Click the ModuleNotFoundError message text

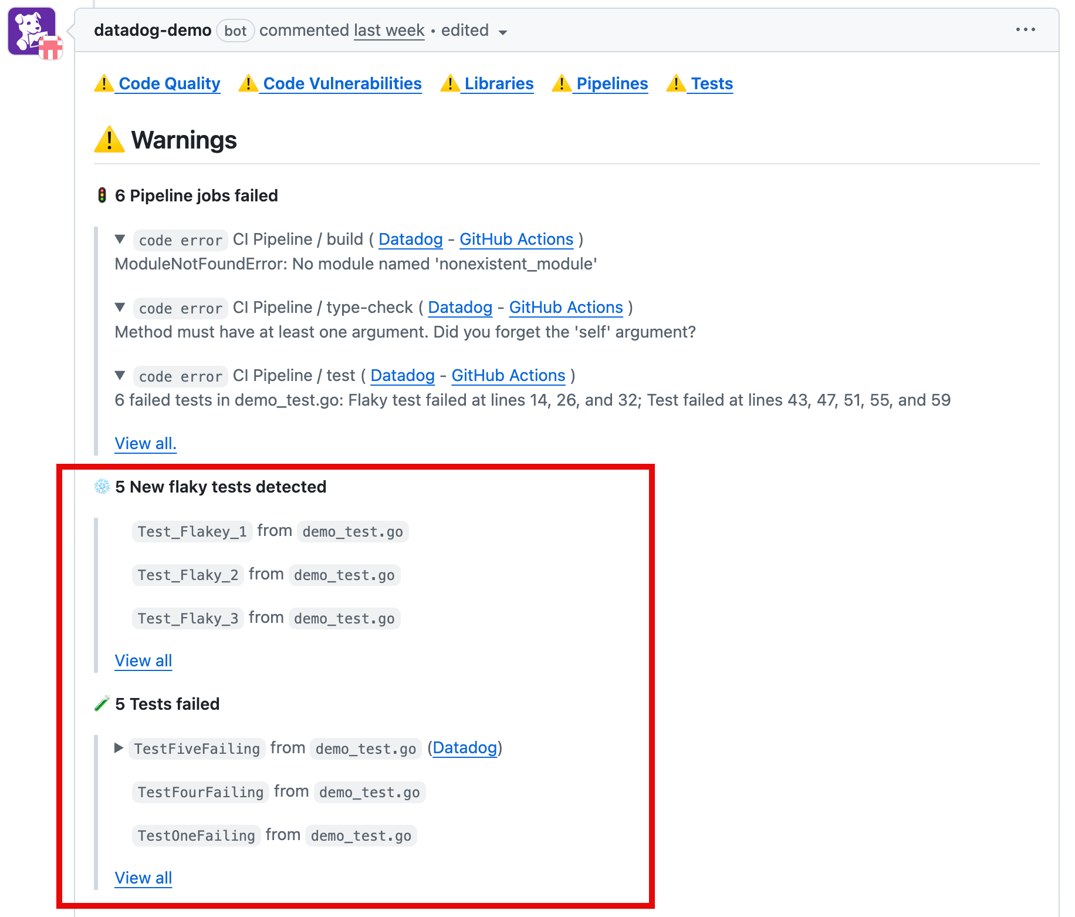[x=356, y=264]
